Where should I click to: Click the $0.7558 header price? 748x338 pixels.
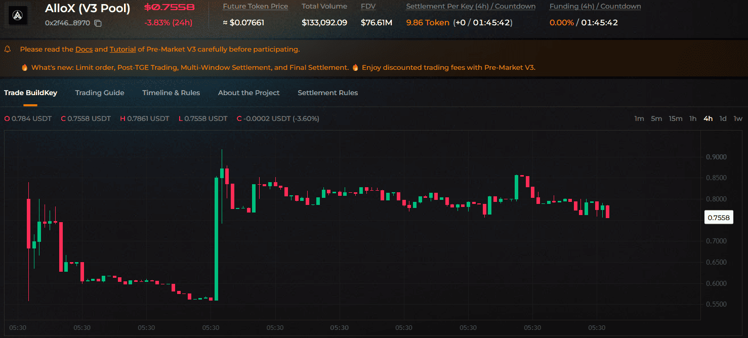coord(170,8)
